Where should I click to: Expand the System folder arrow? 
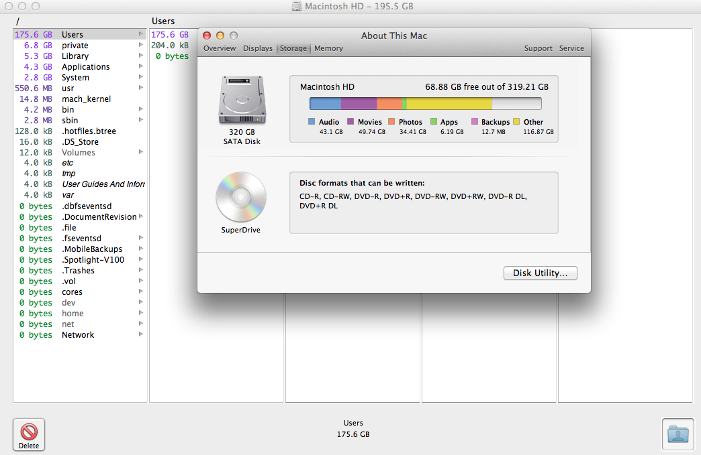[141, 76]
